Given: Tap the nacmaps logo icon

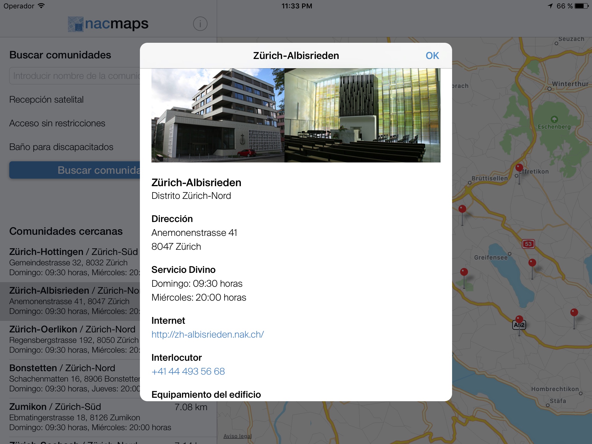Looking at the screenshot, I should pyautogui.click(x=75, y=24).
